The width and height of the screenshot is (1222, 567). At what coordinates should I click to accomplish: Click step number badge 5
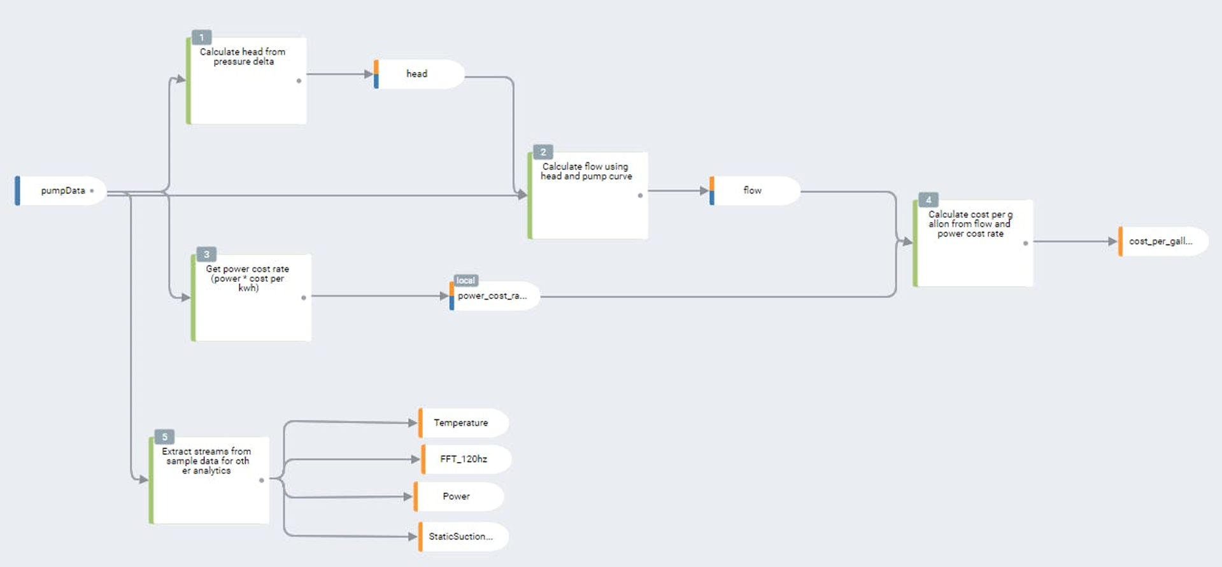(x=164, y=437)
